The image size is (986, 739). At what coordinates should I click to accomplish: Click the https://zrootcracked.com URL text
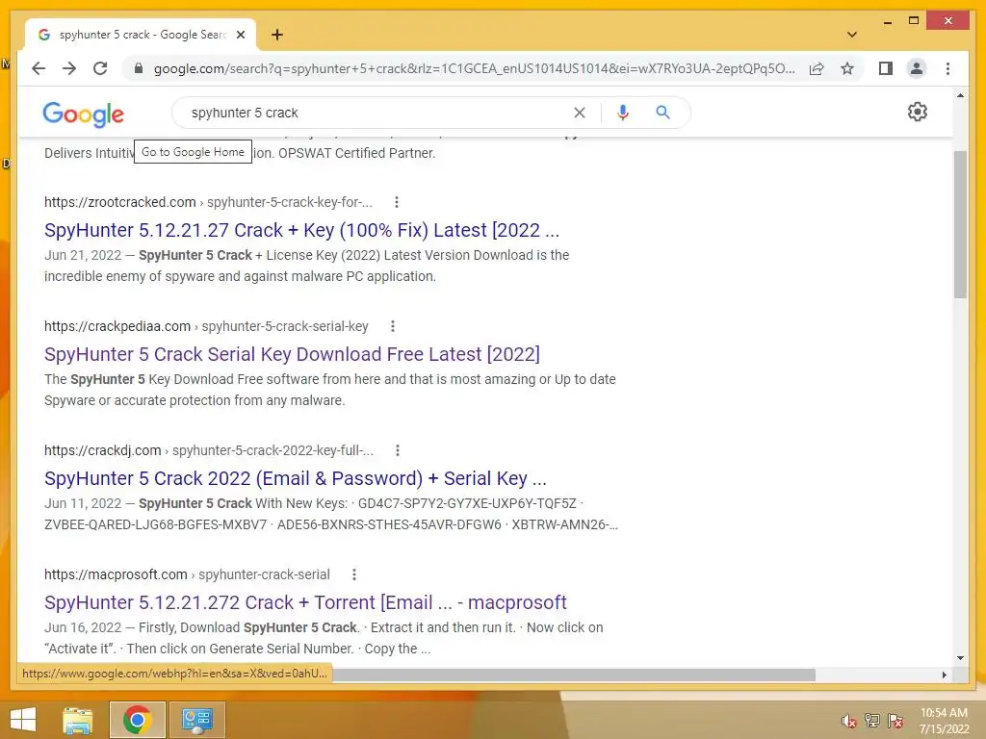[120, 202]
